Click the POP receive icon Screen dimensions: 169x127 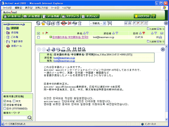(x=75, y=23)
